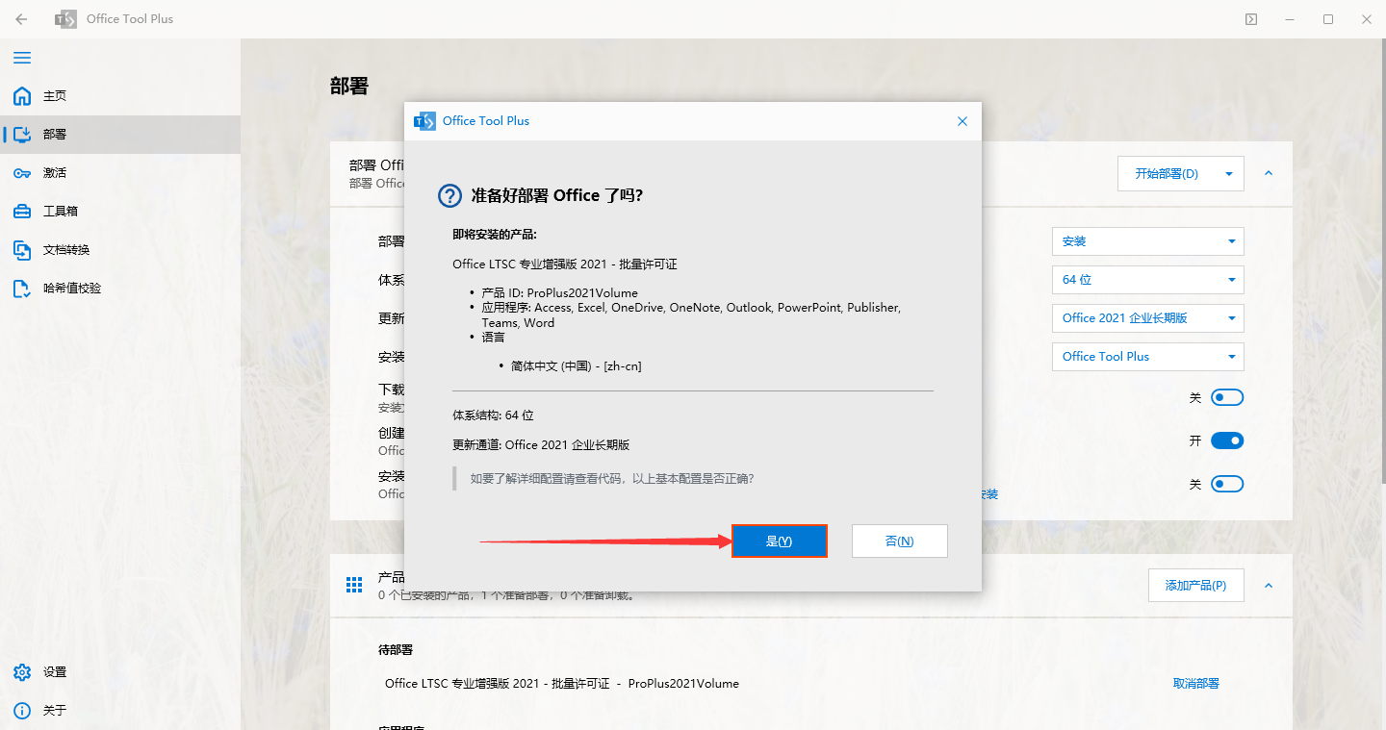Image resolution: width=1386 pixels, height=730 pixels.
Task: Open the 设置 settings page
Action: [55, 671]
